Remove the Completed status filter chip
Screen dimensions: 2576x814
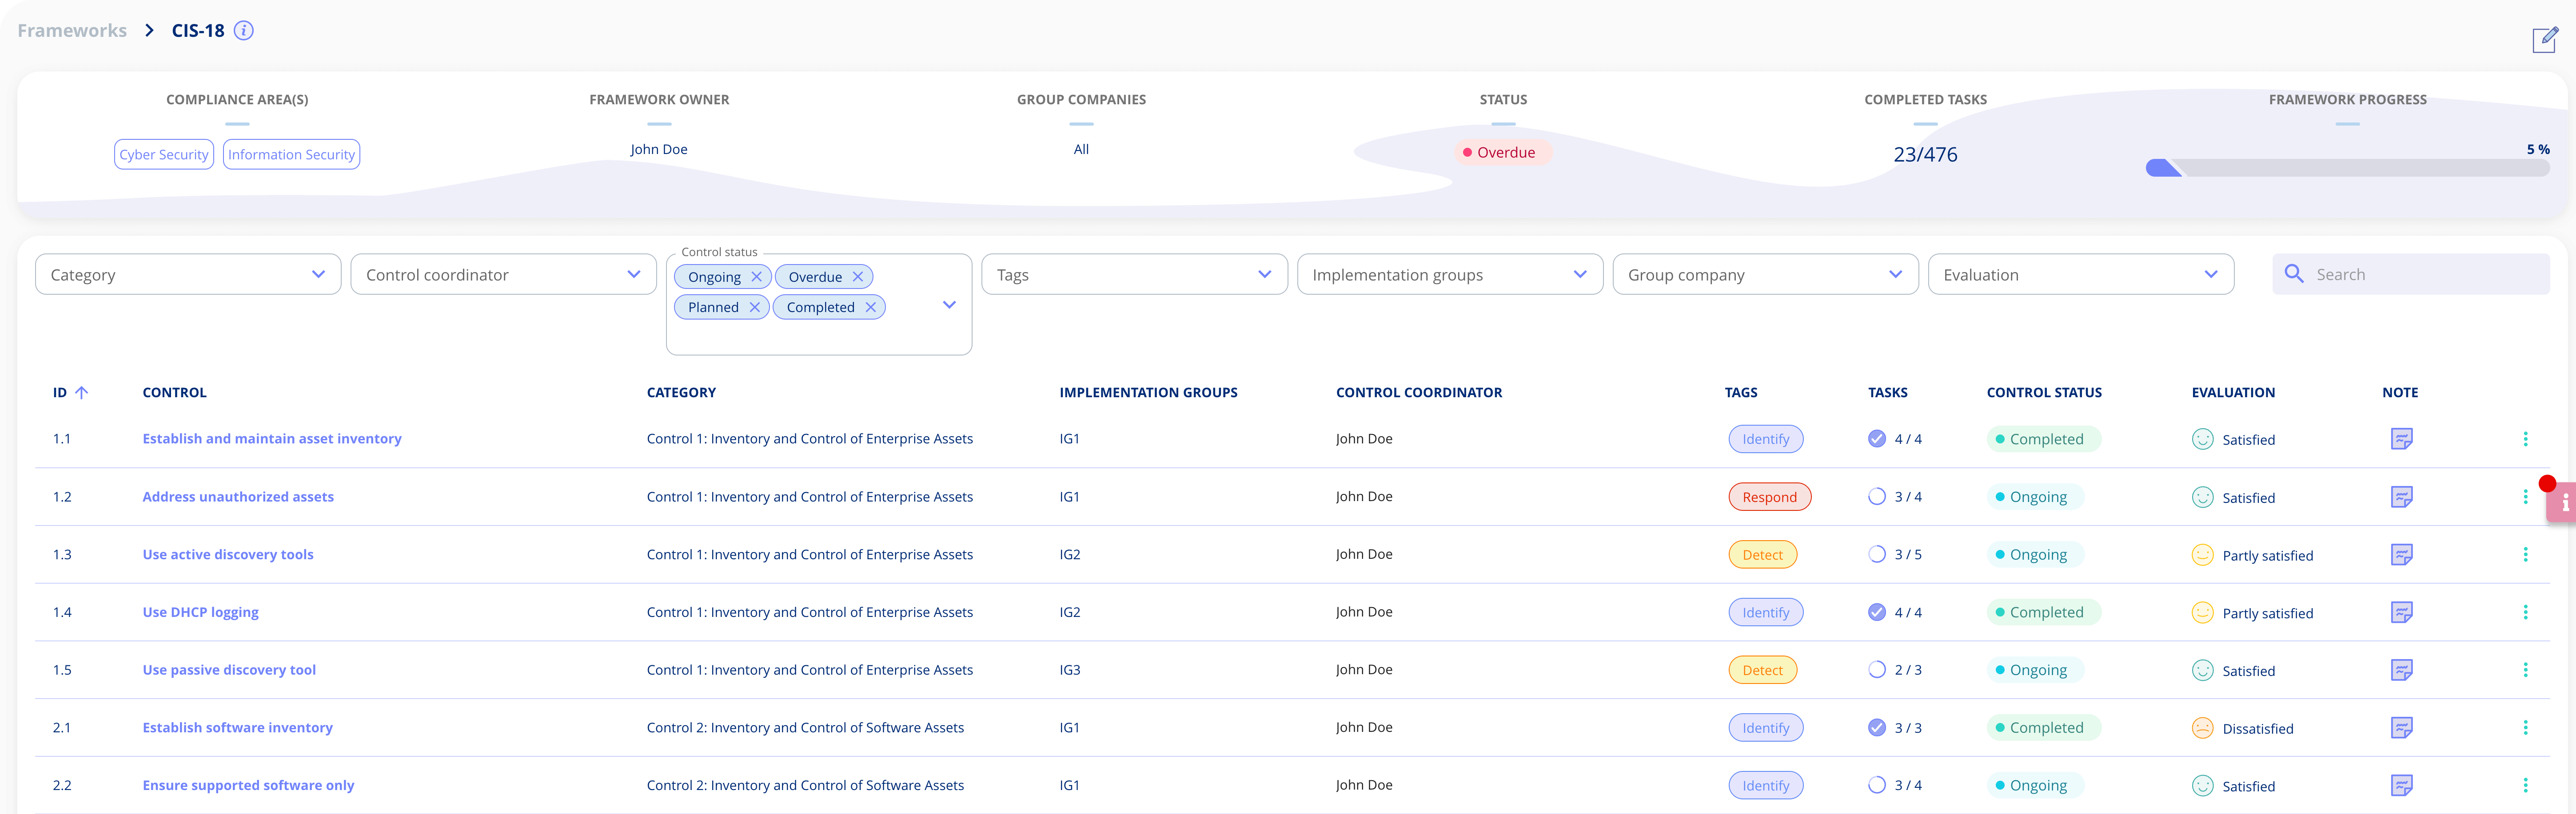pos(870,308)
